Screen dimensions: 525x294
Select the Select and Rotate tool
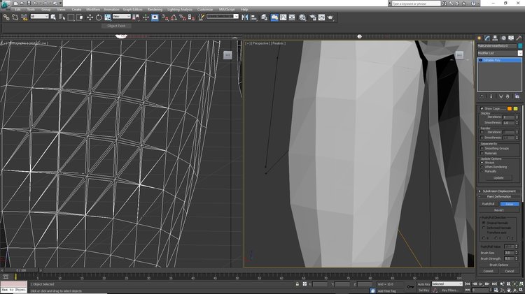coord(99,17)
